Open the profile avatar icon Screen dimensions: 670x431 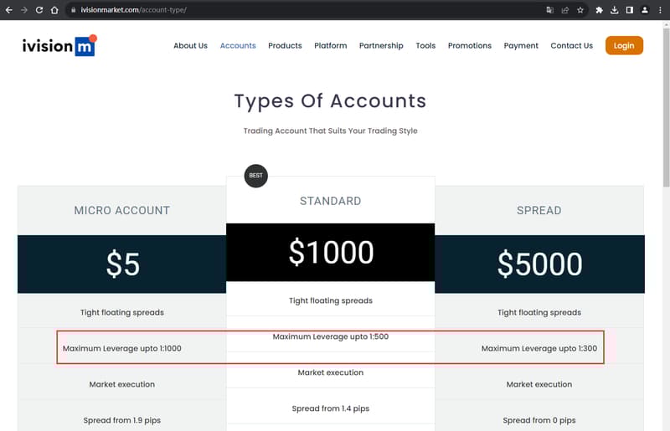645,10
